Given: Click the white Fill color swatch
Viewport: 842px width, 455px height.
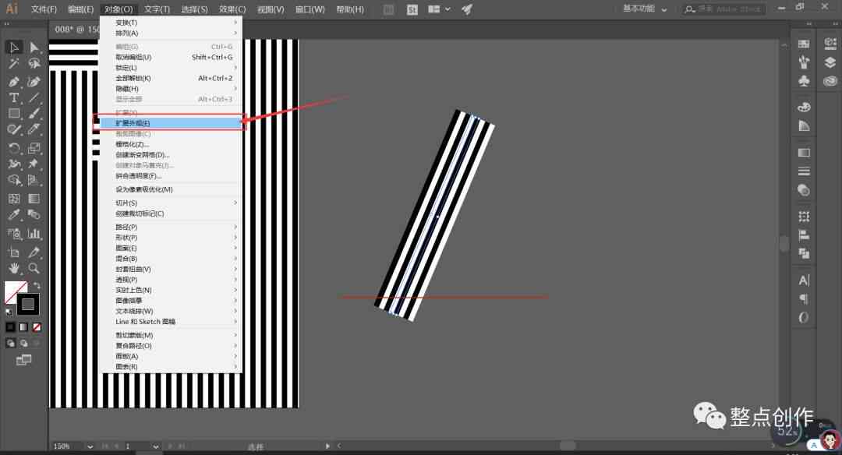Looking at the screenshot, I should pyautogui.click(x=13, y=290).
